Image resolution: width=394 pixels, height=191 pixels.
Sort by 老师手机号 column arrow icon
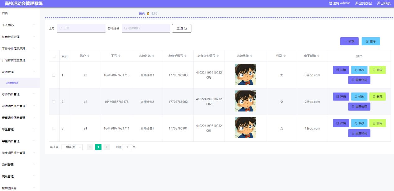(185, 56)
